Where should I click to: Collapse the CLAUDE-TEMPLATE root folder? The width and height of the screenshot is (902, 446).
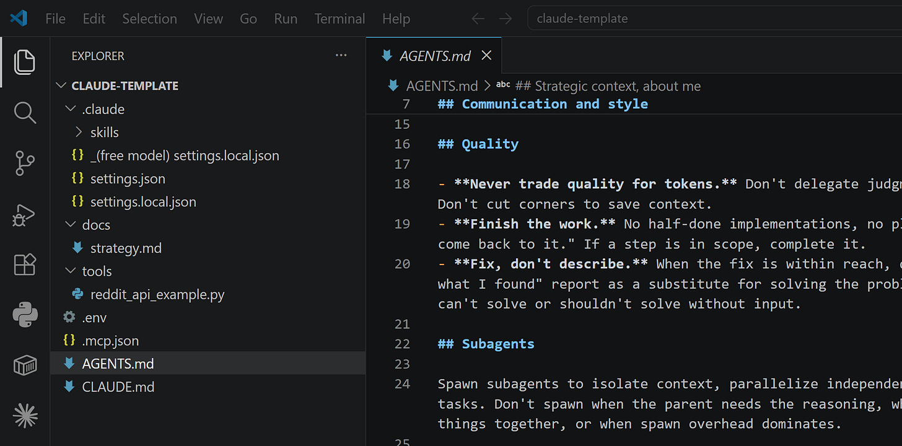tap(61, 85)
